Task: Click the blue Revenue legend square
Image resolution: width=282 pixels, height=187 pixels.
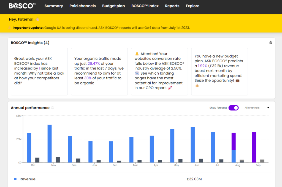Action: (x=15, y=179)
